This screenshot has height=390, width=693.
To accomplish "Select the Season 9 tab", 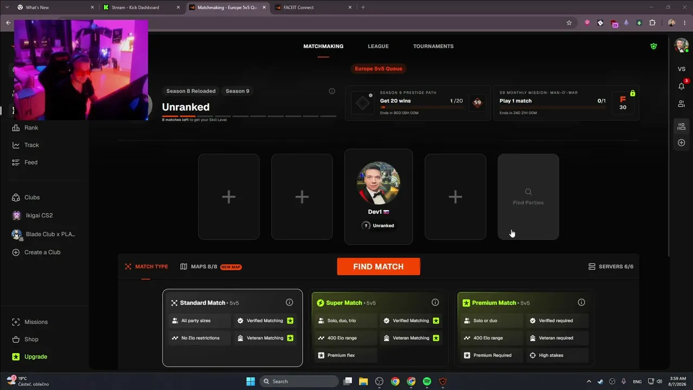I will coord(238,91).
